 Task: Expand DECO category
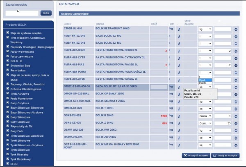8,163
